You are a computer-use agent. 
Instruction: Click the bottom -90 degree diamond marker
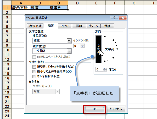(x=105, y=61)
